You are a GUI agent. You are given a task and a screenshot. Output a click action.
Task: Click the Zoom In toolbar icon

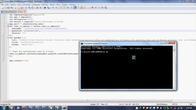pos(53,8)
